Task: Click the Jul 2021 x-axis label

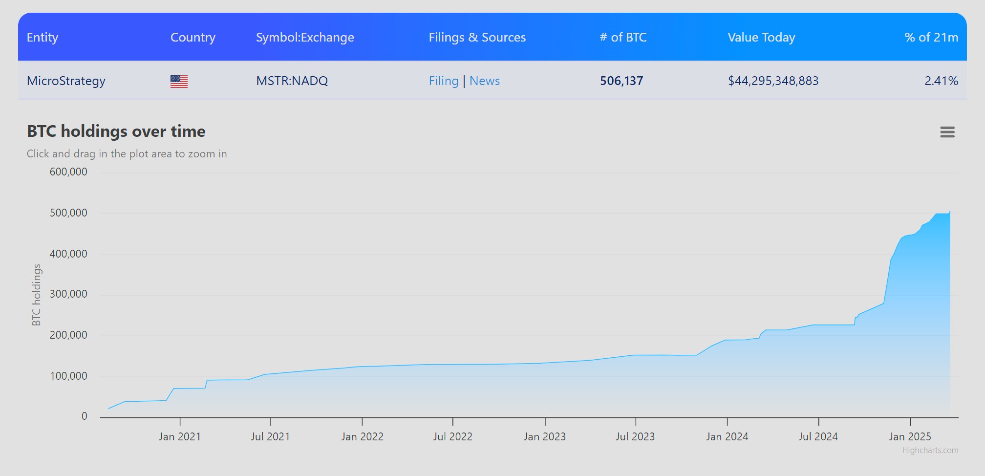Action: coord(270,436)
